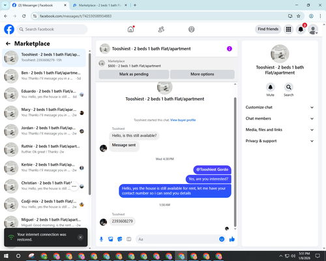The height and width of the screenshot is (261, 326).
Task: Expand Chat members section
Action: pyautogui.click(x=280, y=119)
